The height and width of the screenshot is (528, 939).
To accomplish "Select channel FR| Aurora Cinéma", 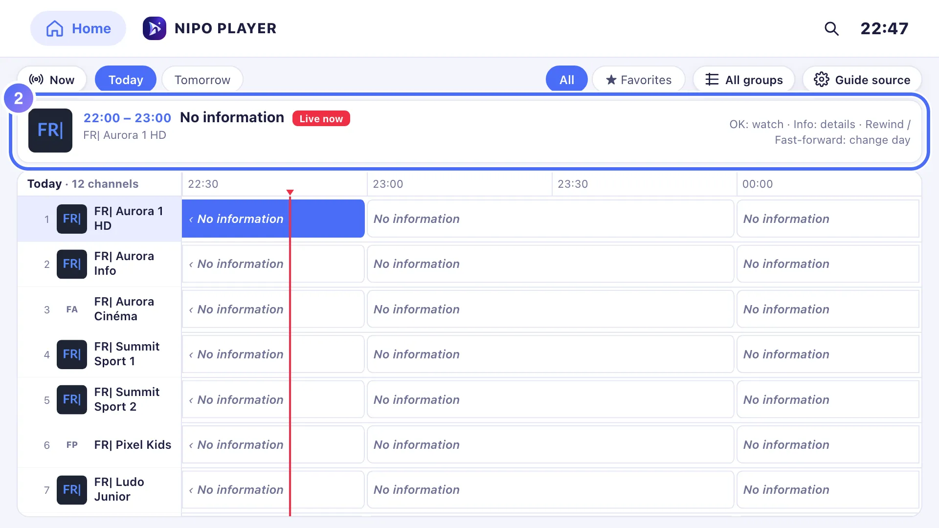I will pos(100,309).
